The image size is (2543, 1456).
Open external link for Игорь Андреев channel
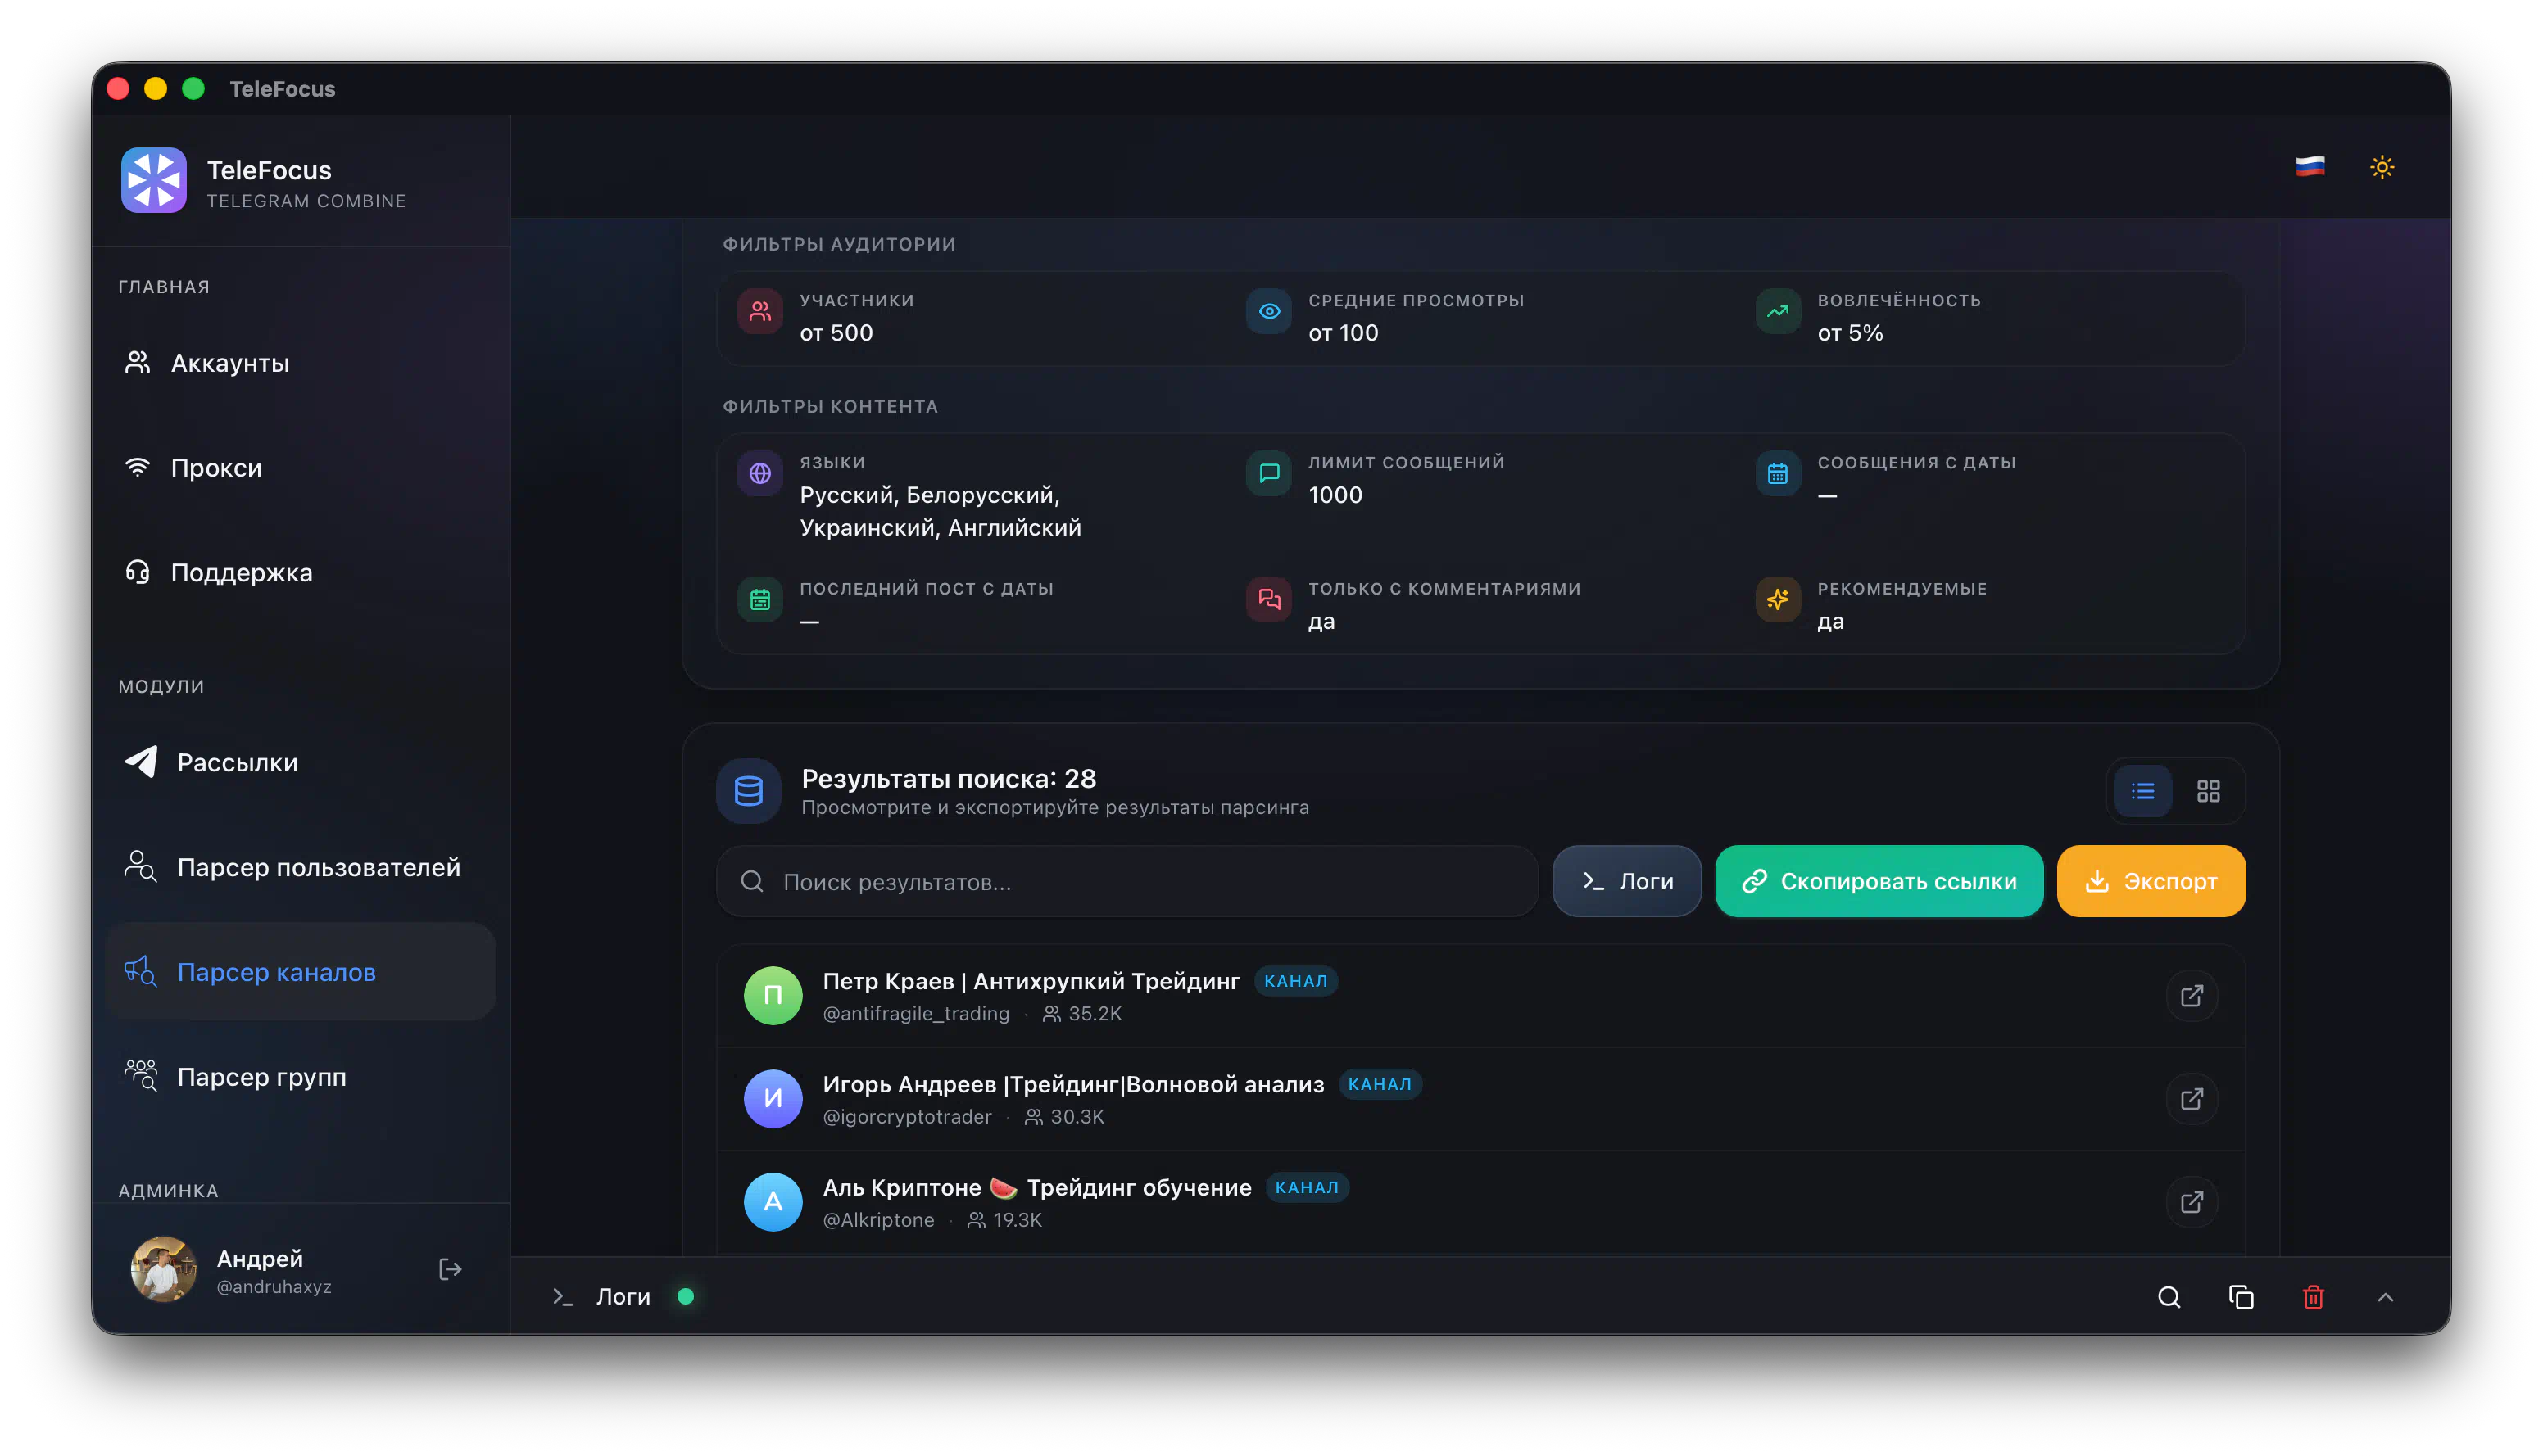click(2191, 1099)
